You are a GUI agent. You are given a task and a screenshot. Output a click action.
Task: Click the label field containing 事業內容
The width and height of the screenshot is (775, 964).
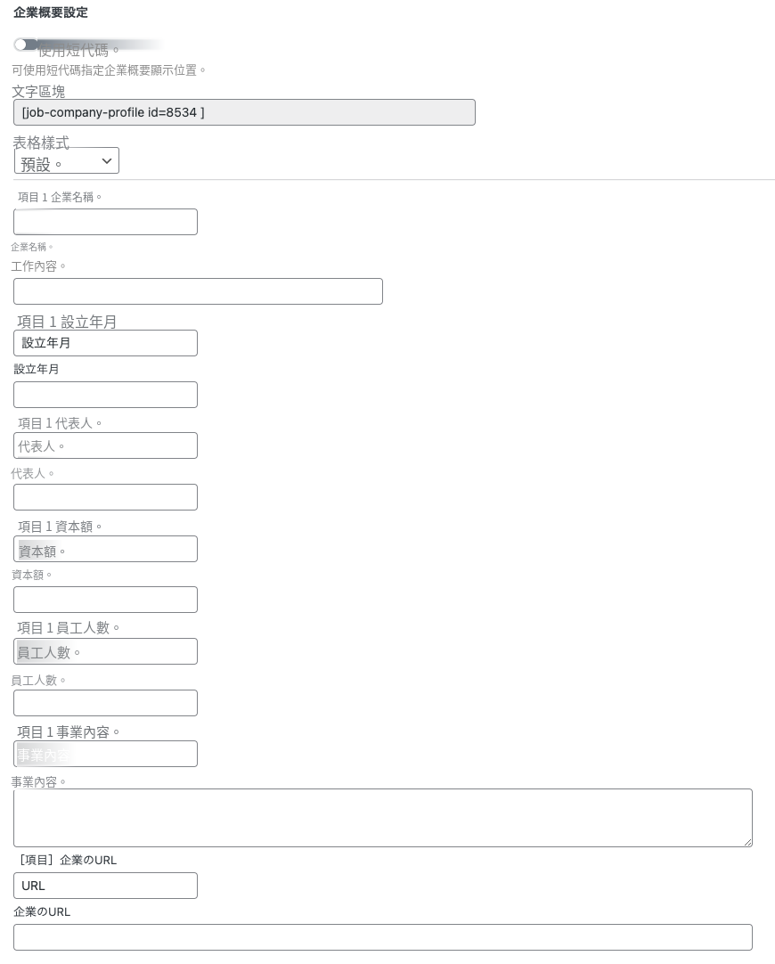click(105, 754)
